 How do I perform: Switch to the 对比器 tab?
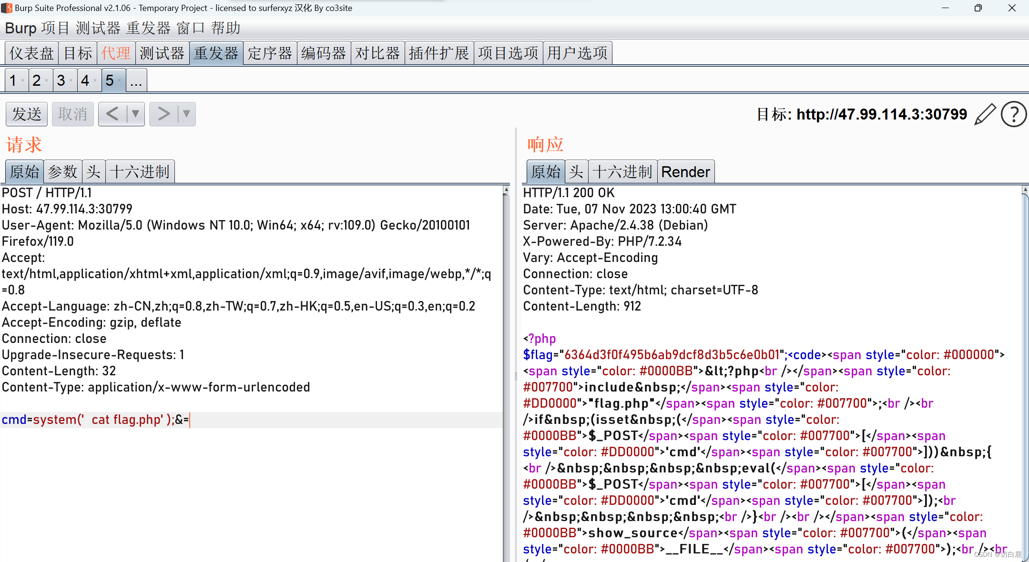tap(377, 53)
